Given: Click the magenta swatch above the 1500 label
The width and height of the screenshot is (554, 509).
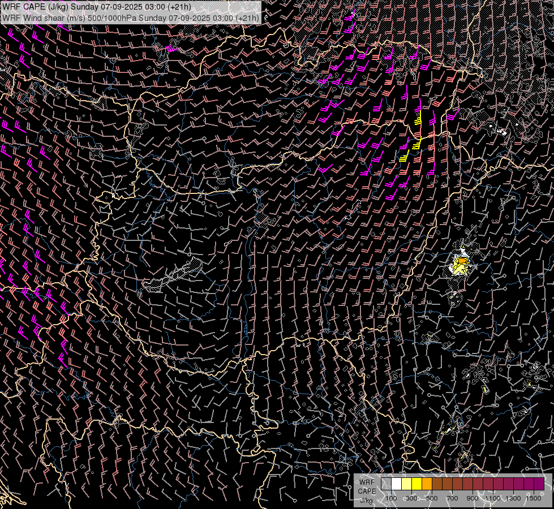Looking at the screenshot, I should (539, 484).
